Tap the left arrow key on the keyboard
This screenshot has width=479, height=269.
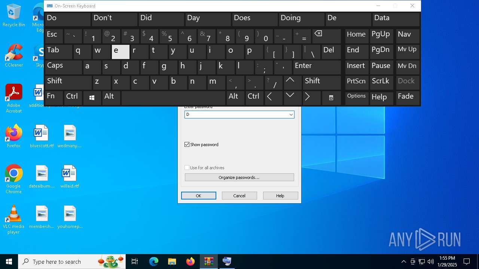274,98
